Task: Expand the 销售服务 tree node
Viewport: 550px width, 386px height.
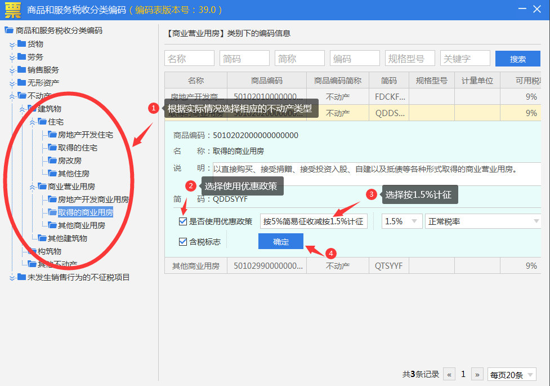Action: point(12,70)
